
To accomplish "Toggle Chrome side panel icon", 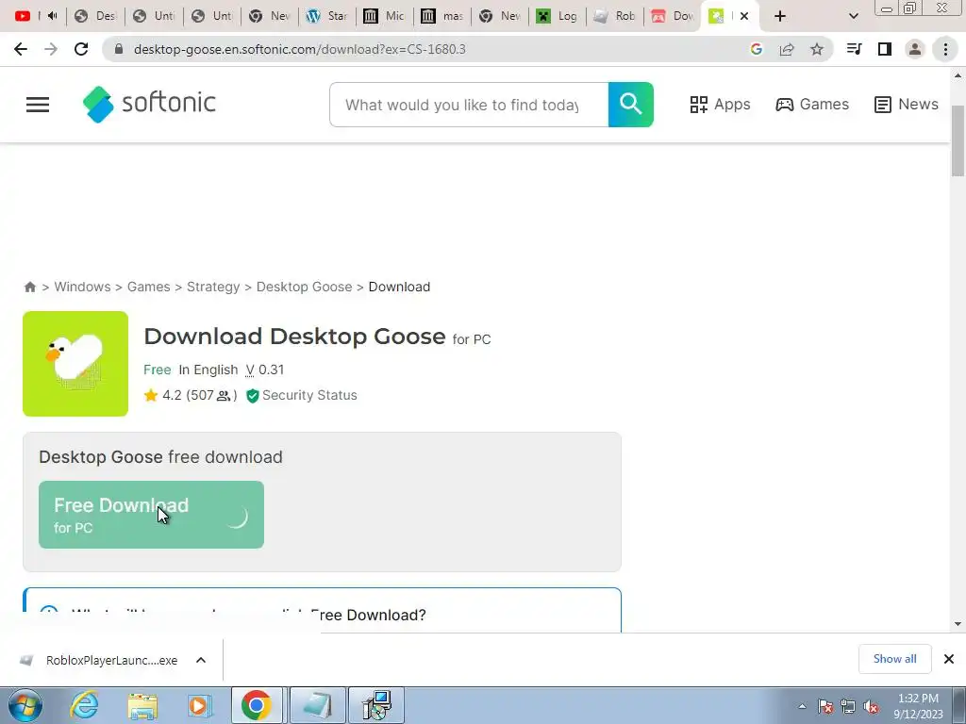I will (885, 49).
